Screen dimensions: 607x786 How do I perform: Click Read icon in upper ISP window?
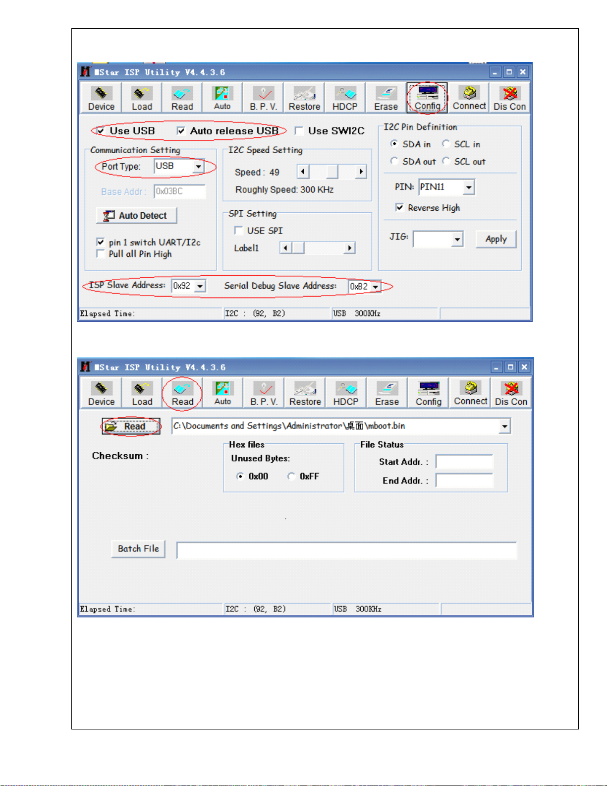(x=182, y=98)
